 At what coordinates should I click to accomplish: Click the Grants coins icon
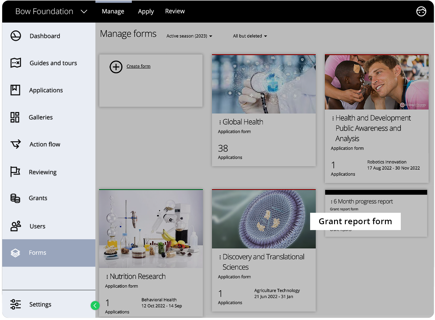tap(15, 198)
